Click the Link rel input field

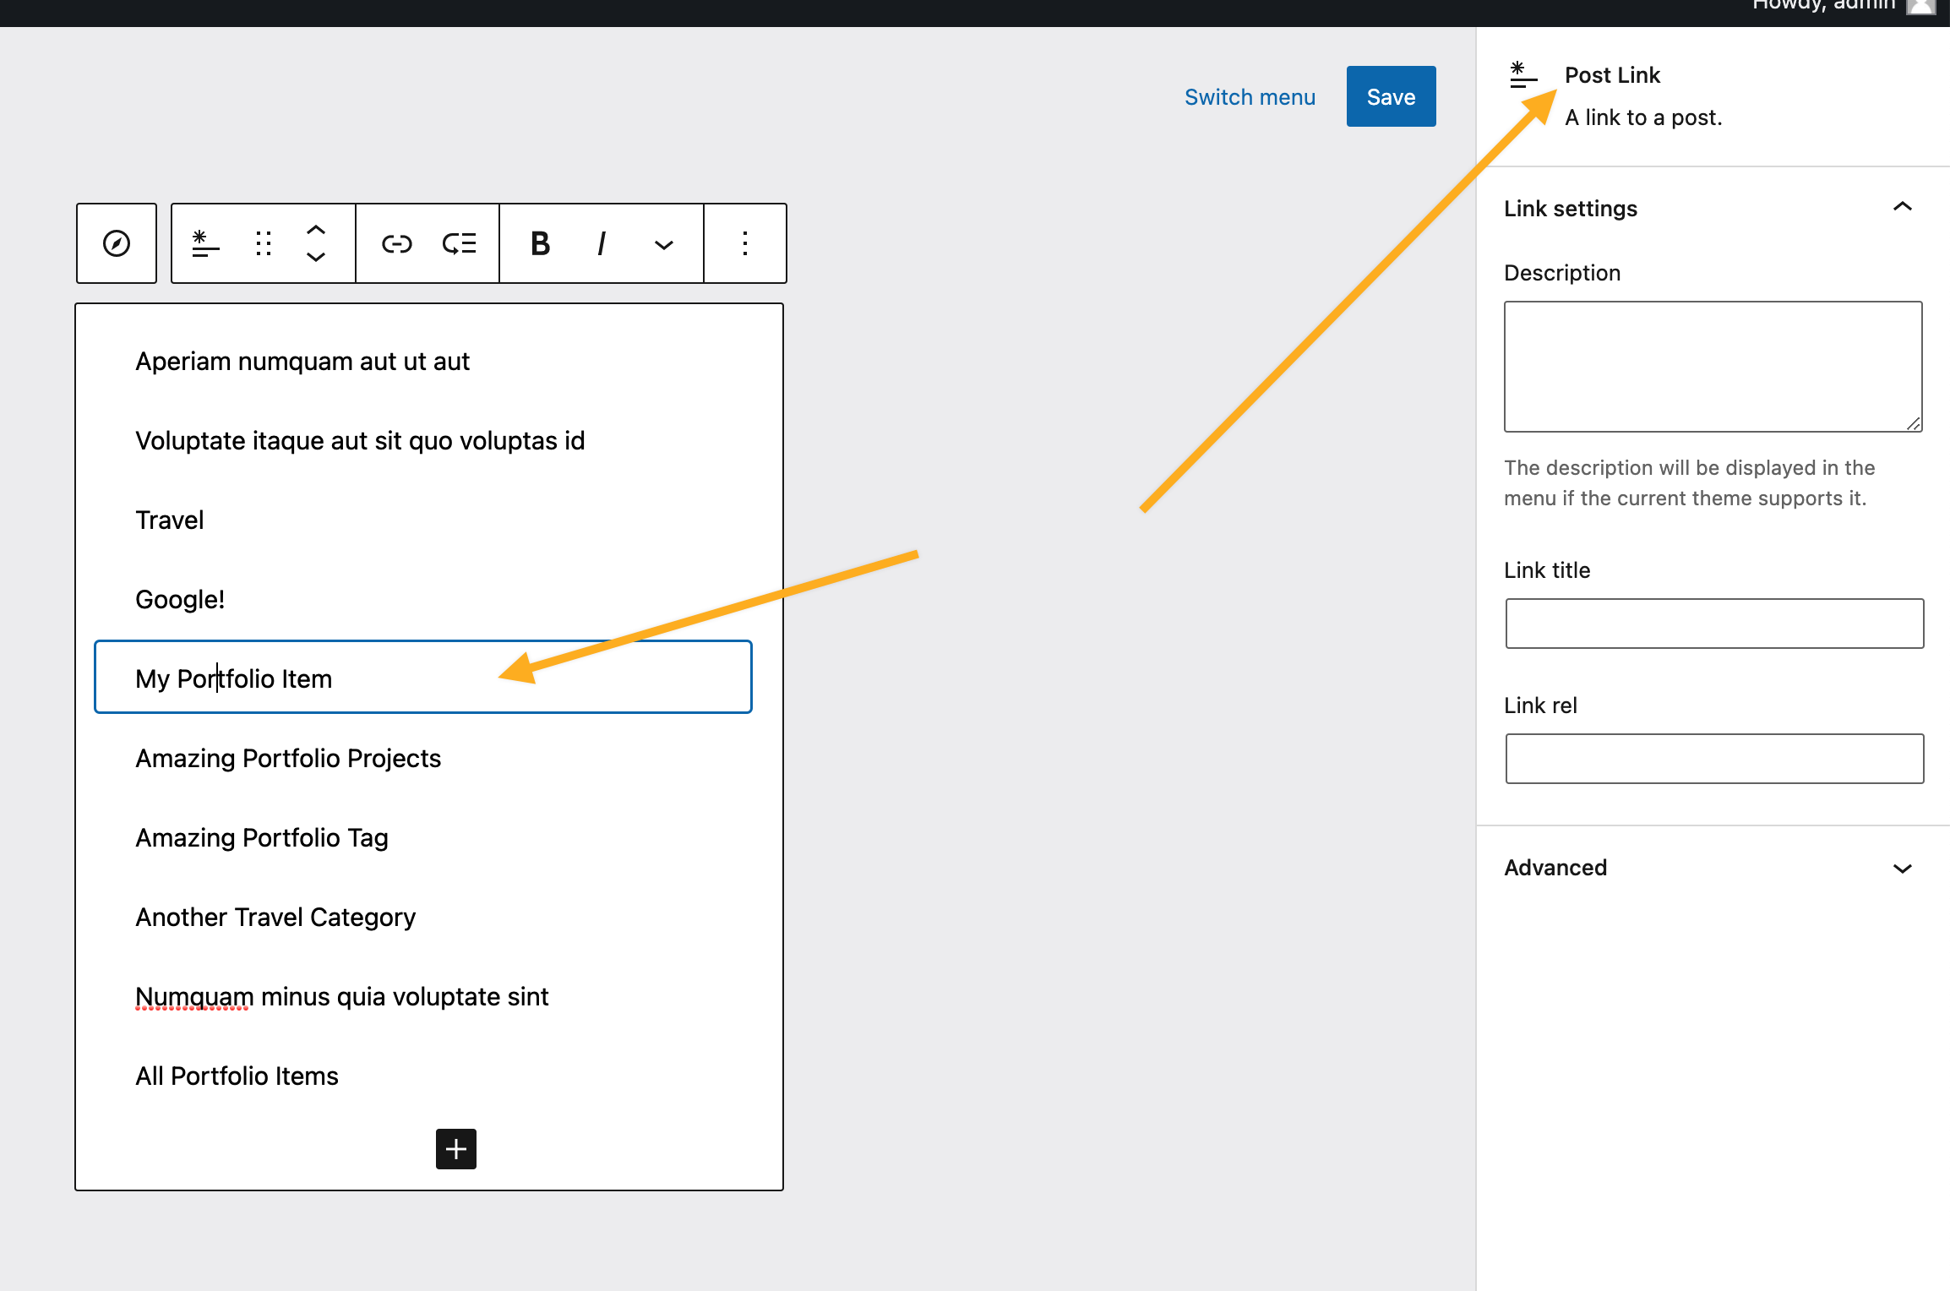coord(1714,759)
